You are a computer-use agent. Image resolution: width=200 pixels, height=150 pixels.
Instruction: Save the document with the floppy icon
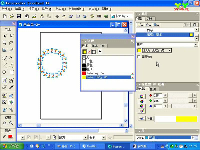click(19, 16)
